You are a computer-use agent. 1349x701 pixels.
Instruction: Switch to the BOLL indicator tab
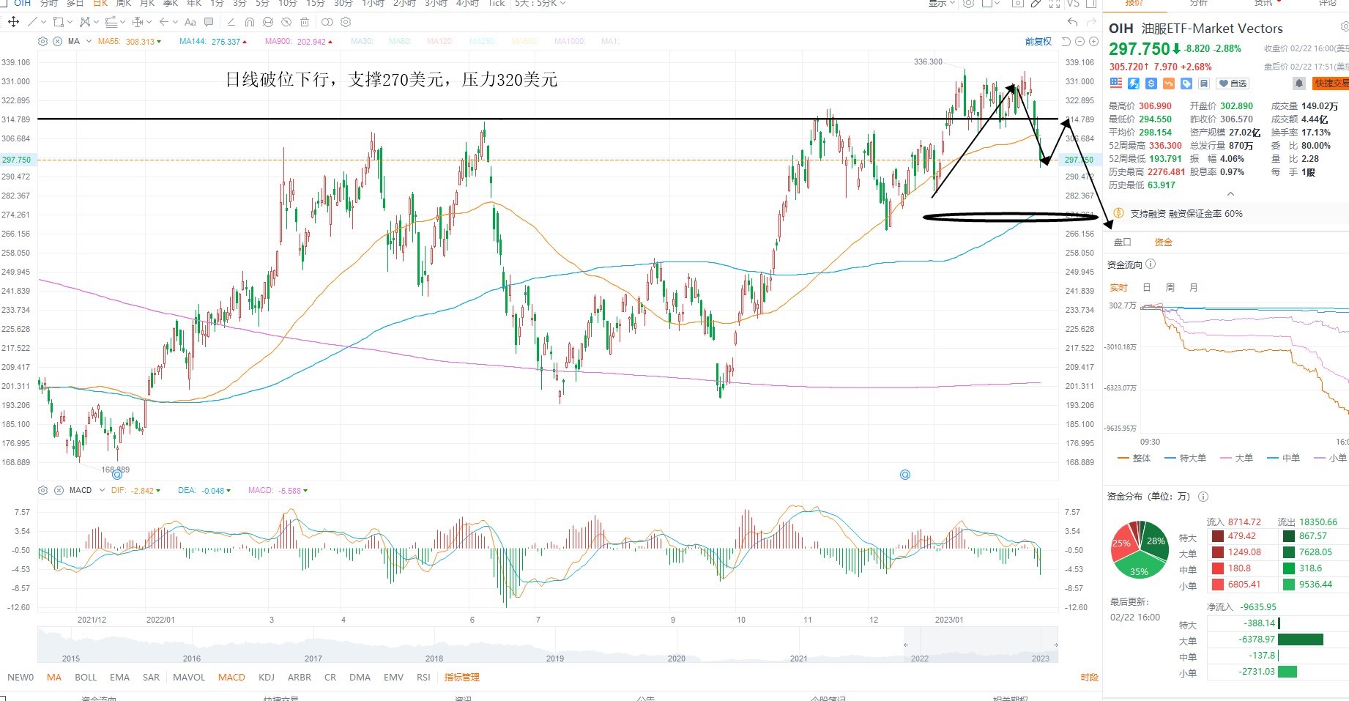pos(86,677)
